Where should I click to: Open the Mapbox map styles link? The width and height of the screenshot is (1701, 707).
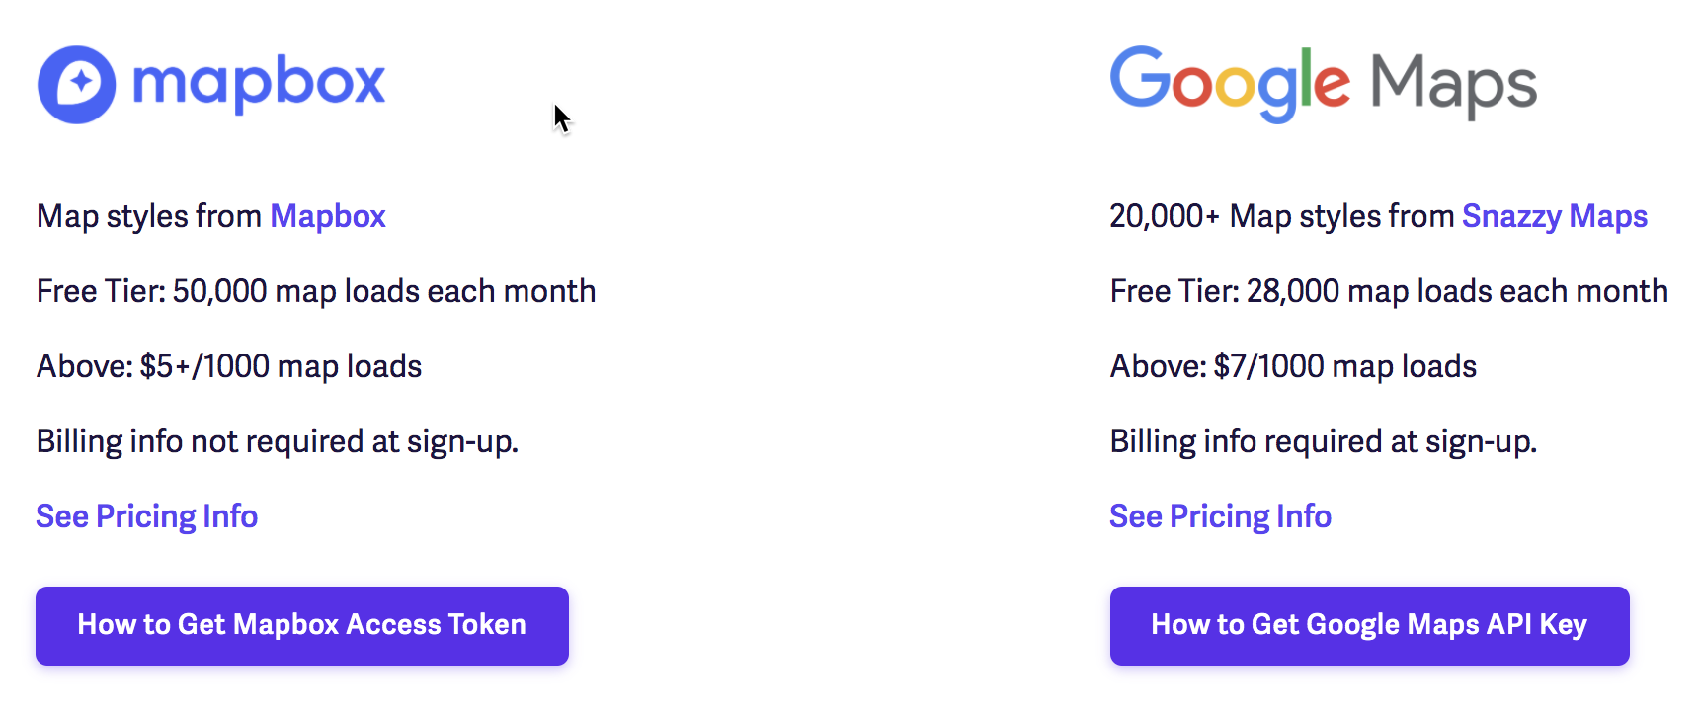(328, 216)
